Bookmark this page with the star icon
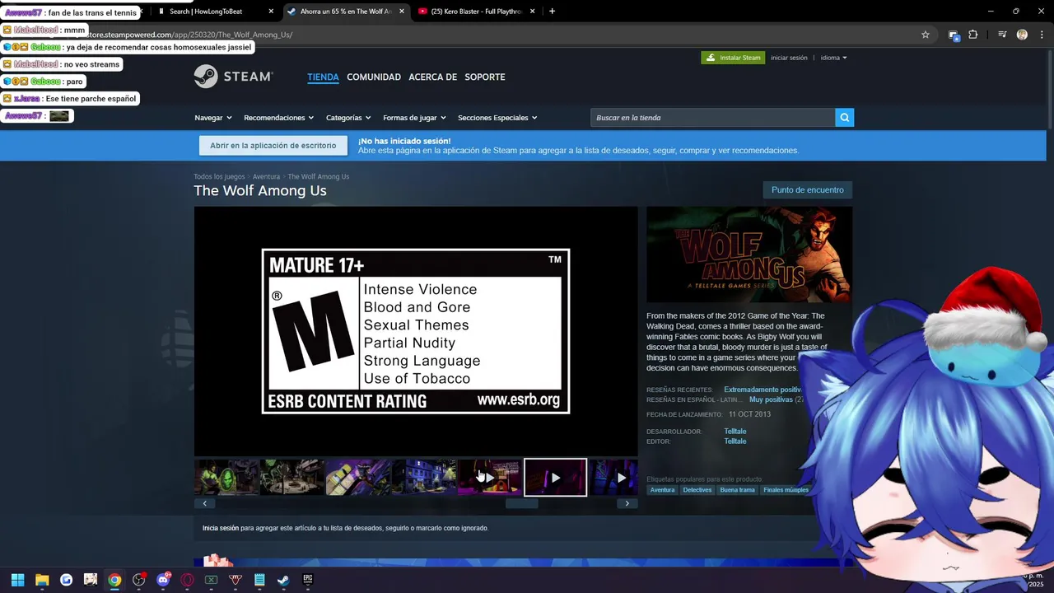The height and width of the screenshot is (593, 1054). pyautogui.click(x=926, y=35)
